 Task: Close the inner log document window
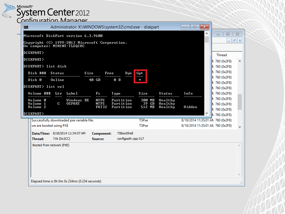coord(240,41)
